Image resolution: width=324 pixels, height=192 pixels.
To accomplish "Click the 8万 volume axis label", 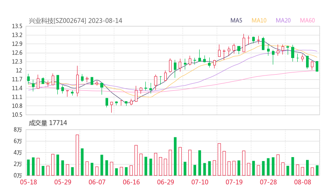I will 18,130.
